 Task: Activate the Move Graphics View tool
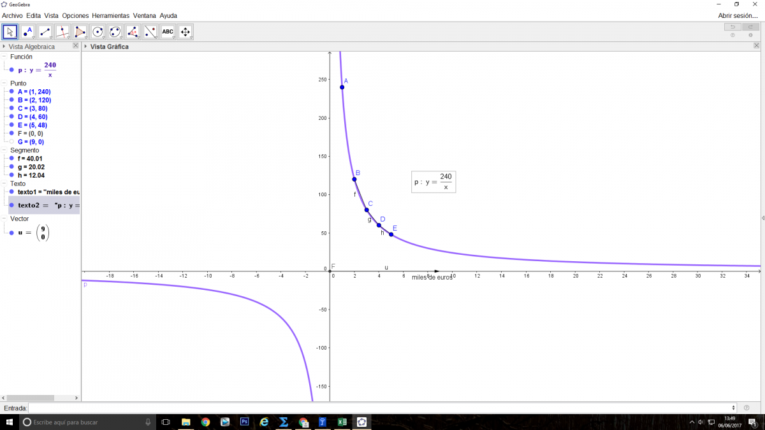pos(185,32)
